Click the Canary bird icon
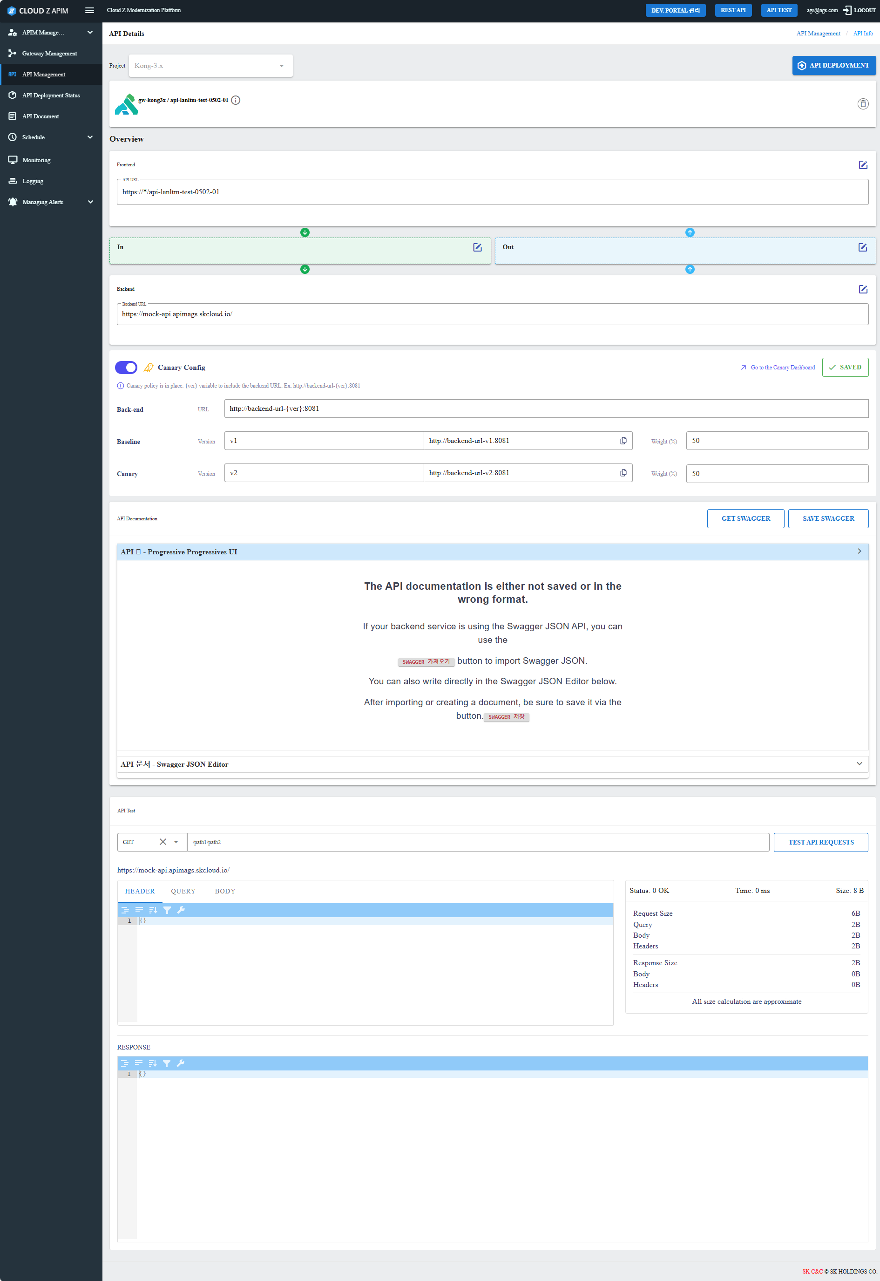The height and width of the screenshot is (1281, 880). (x=149, y=368)
